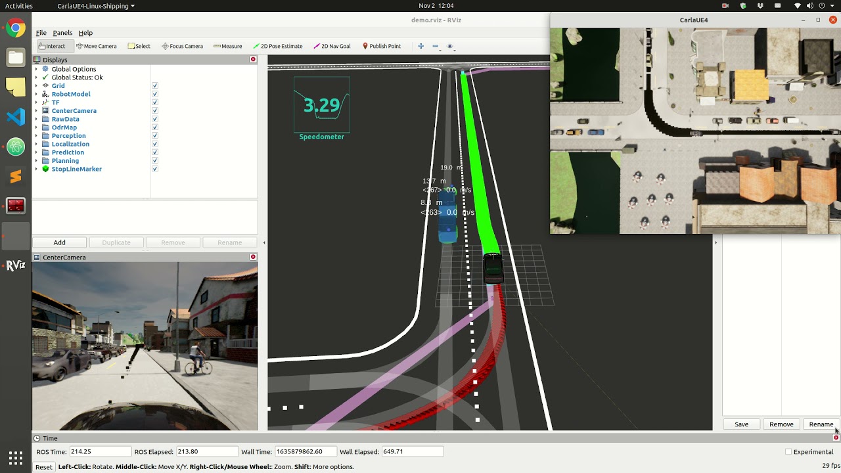Open Visual Studio Code from the dock

[16, 117]
